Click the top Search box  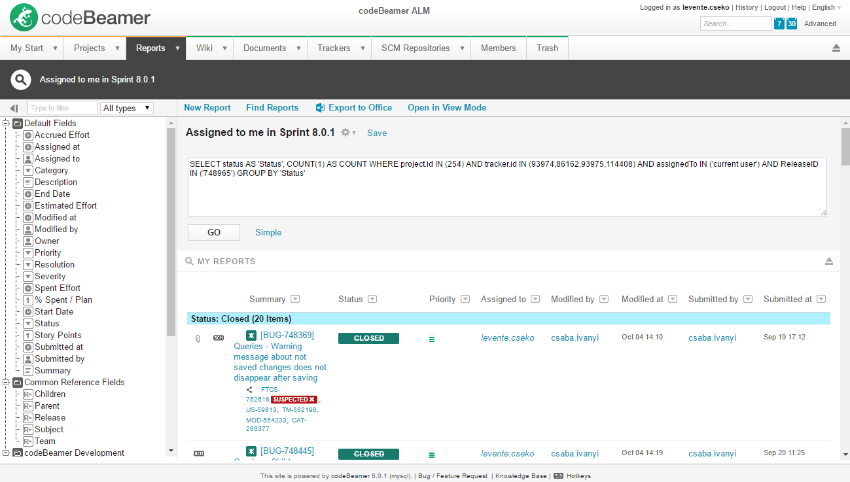(736, 24)
